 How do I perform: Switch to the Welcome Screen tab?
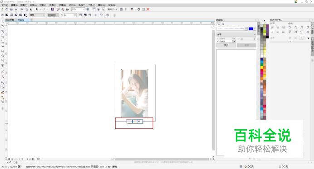pyautogui.click(x=10, y=20)
